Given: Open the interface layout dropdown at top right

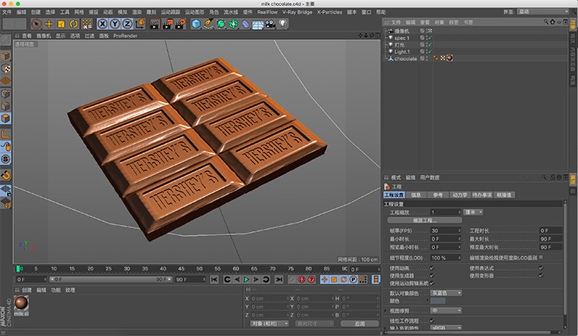Looking at the screenshot, I should tap(543, 12).
